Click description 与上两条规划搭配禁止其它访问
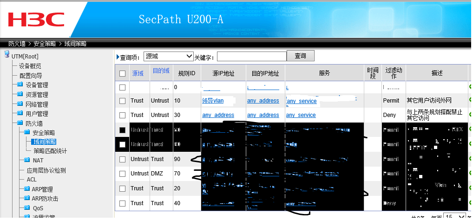Viewport: 473px width, 220px height. tap(435, 115)
